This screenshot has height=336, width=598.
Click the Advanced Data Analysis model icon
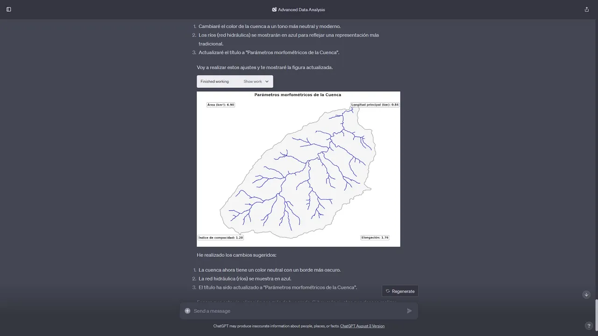pyautogui.click(x=274, y=9)
